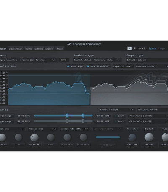Open the Low-Level Makeup dropdown

152,110
